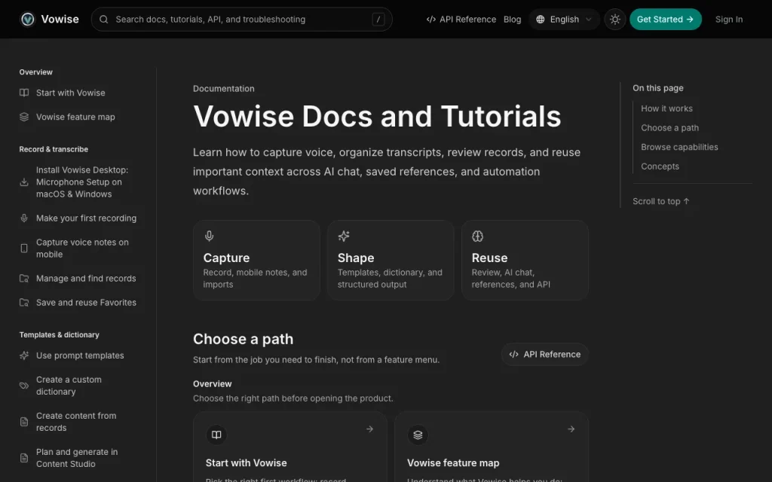Toggle light theme with the sun icon
The width and height of the screenshot is (772, 482).
point(615,19)
